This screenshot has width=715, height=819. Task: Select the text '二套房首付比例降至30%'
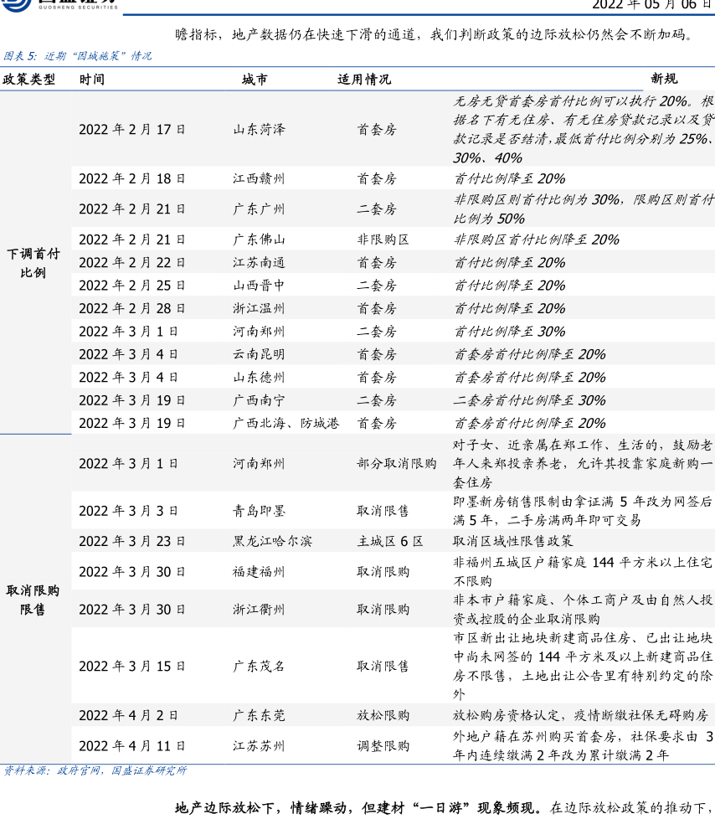point(530,400)
